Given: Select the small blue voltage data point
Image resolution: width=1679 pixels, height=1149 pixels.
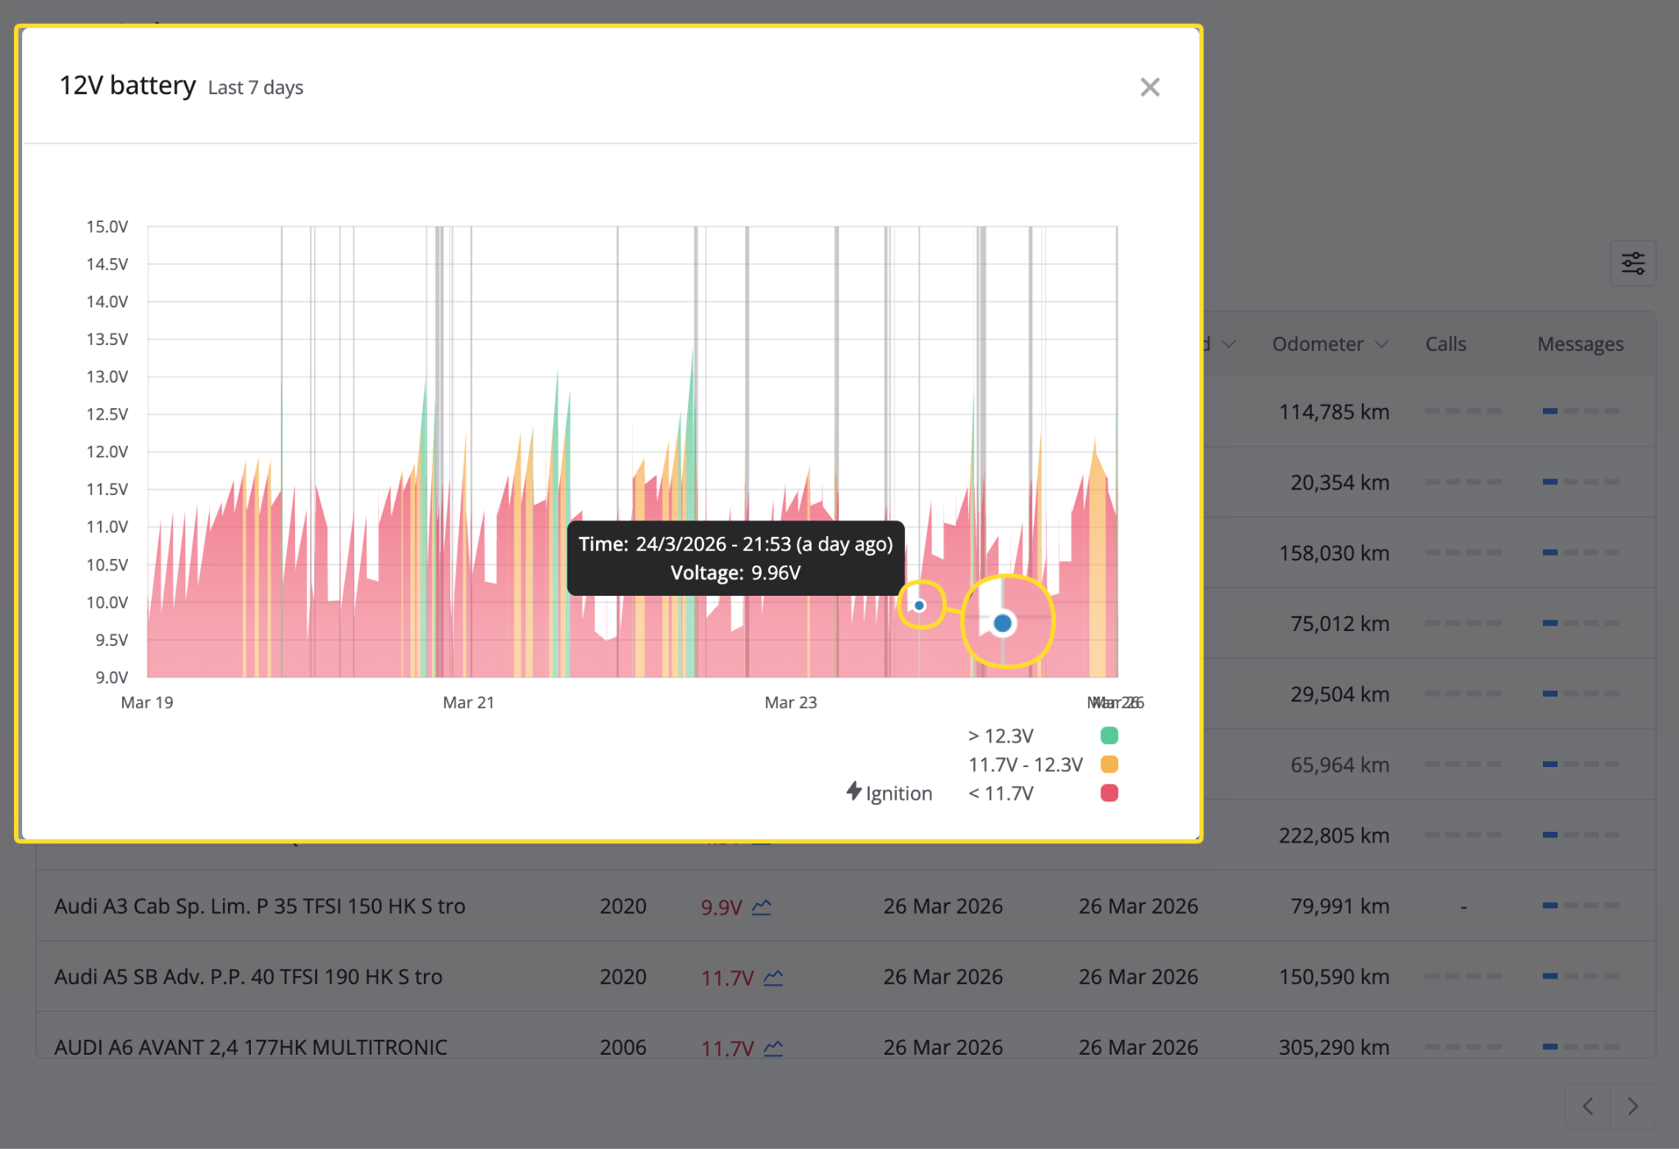Looking at the screenshot, I should [920, 606].
